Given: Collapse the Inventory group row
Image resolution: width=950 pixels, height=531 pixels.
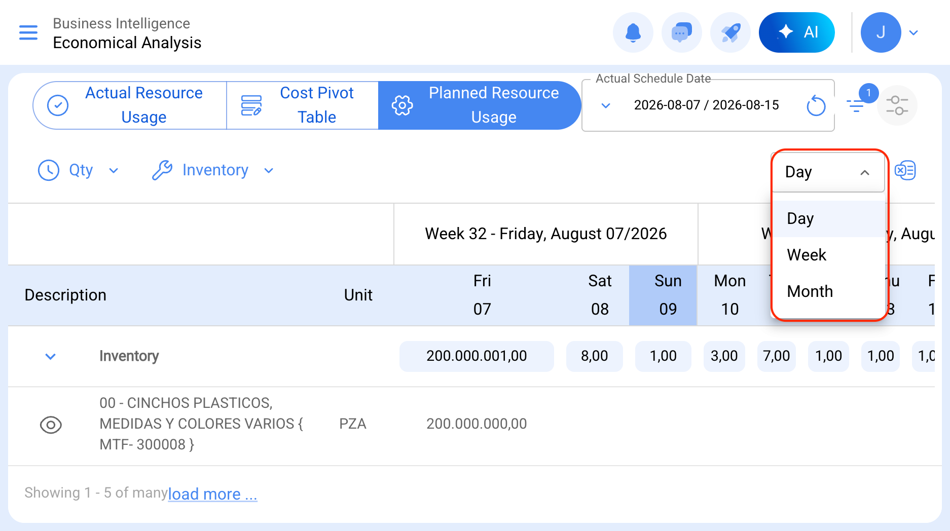Looking at the screenshot, I should pos(51,356).
